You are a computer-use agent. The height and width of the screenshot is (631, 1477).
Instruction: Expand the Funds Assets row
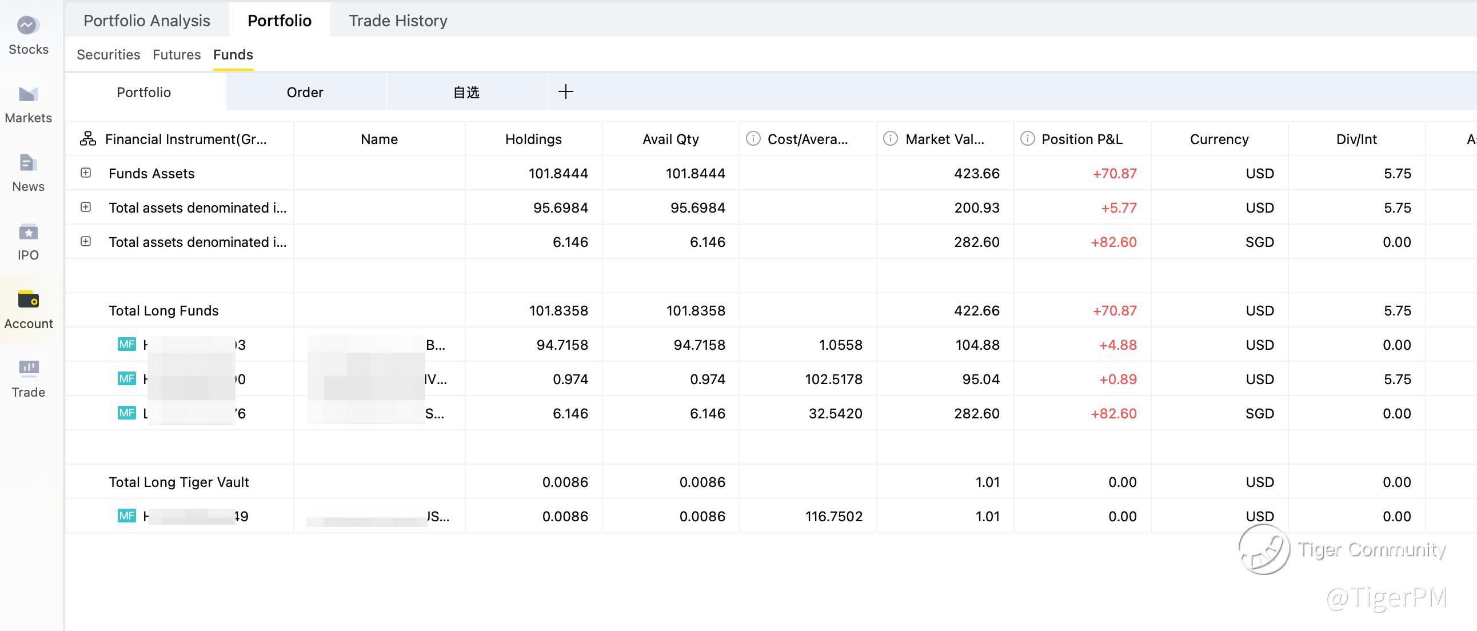(x=86, y=173)
